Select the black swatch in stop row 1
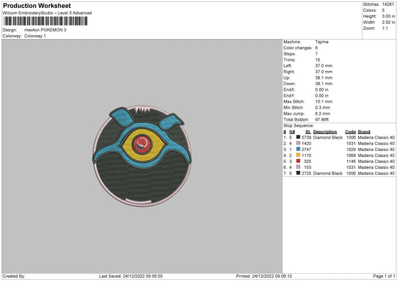398x281 pixels. (298, 137)
